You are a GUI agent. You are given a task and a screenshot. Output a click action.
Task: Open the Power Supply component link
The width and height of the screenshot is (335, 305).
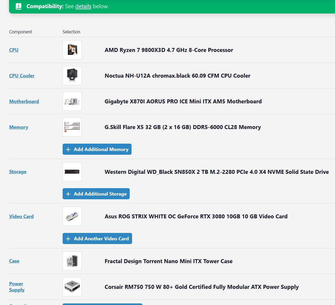coord(17,287)
